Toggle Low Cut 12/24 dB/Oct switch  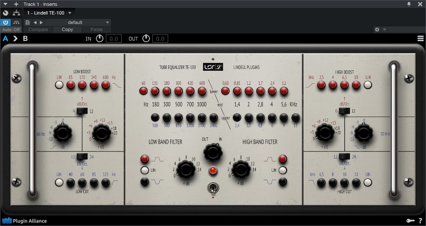(82, 156)
